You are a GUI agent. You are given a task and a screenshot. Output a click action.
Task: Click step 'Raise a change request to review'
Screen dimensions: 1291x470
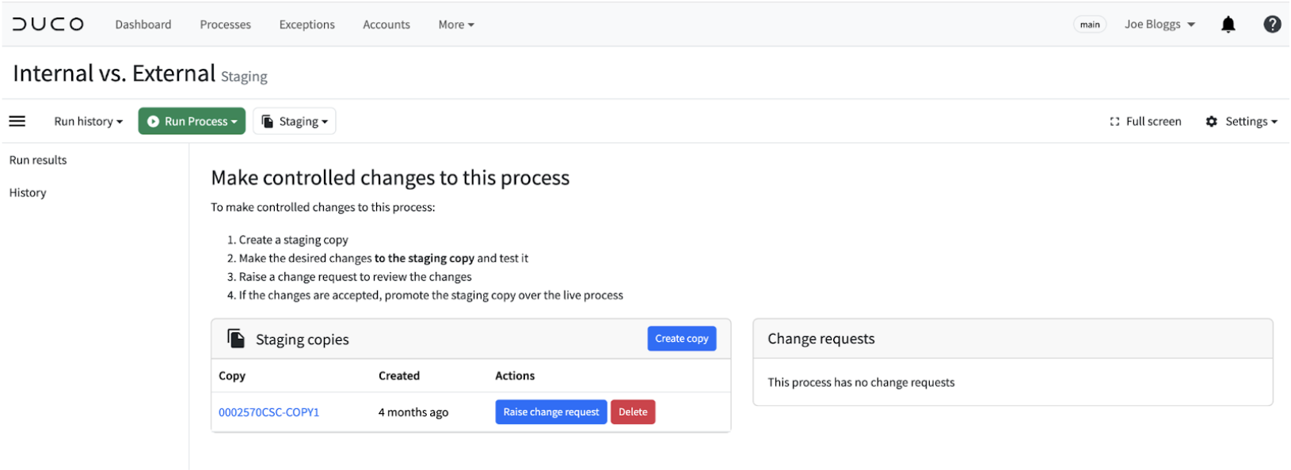point(356,277)
